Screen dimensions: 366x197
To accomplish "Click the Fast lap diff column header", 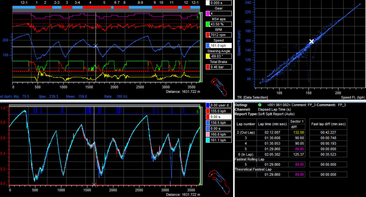I will [328, 124].
